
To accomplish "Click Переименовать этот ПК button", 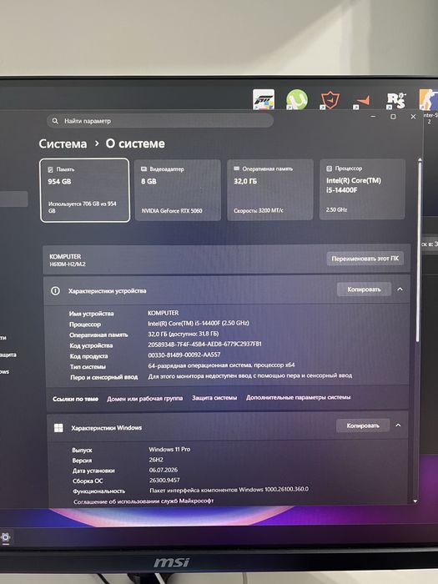I will pyautogui.click(x=365, y=259).
